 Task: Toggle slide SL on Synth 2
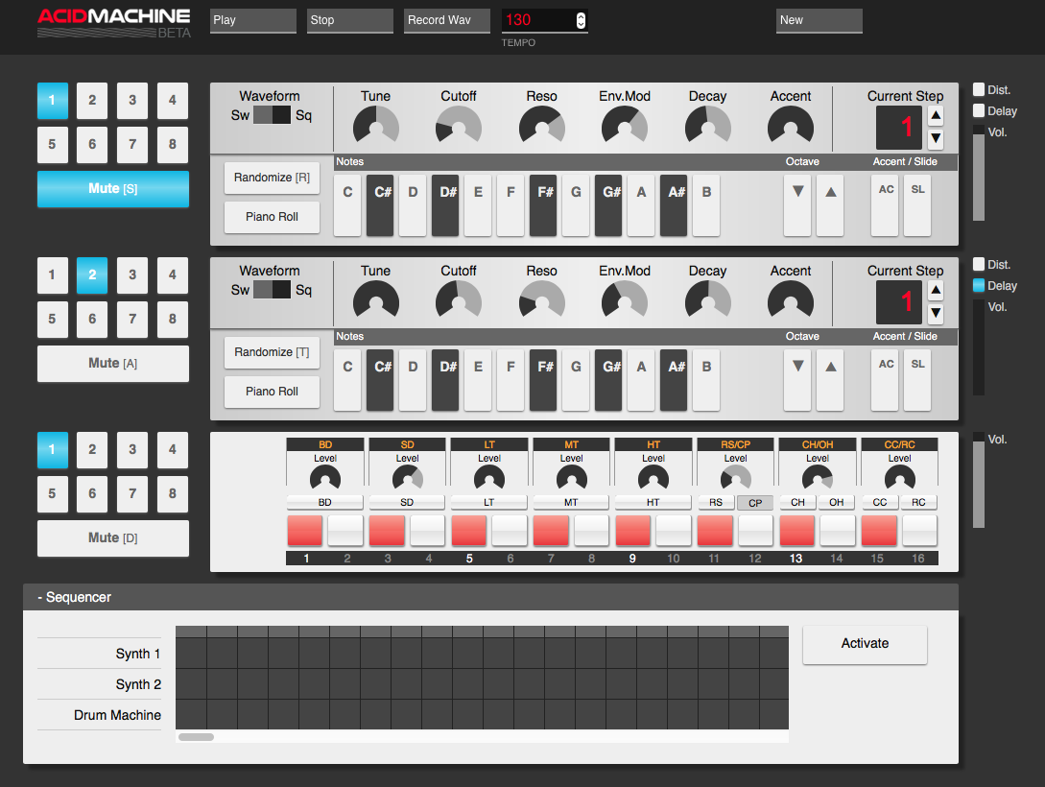(x=917, y=380)
